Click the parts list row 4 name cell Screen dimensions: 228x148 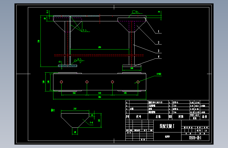pyautogui.click(x=158, y=102)
